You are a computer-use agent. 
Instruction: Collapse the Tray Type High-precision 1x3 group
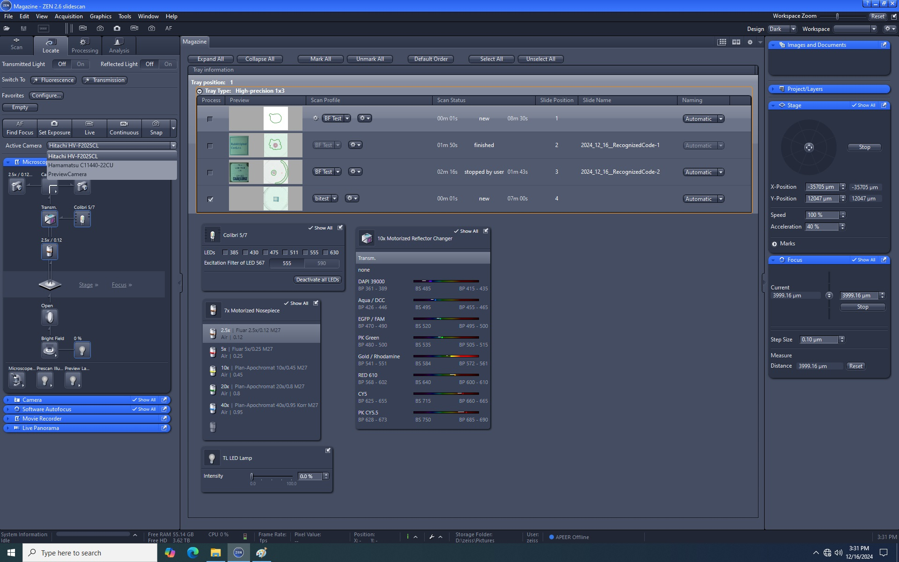coord(199,91)
